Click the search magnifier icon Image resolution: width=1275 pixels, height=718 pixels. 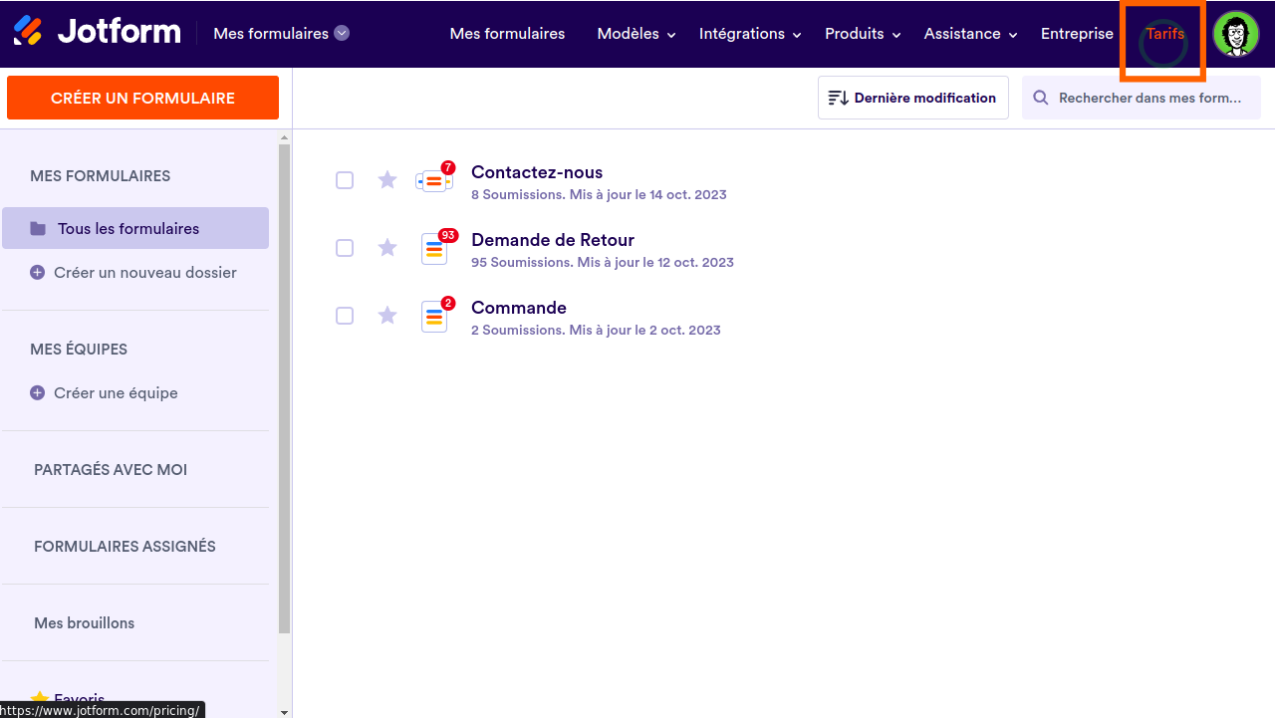[1040, 98]
